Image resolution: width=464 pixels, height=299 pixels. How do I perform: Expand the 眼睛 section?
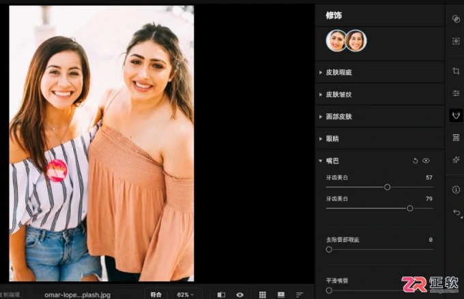[380, 139]
